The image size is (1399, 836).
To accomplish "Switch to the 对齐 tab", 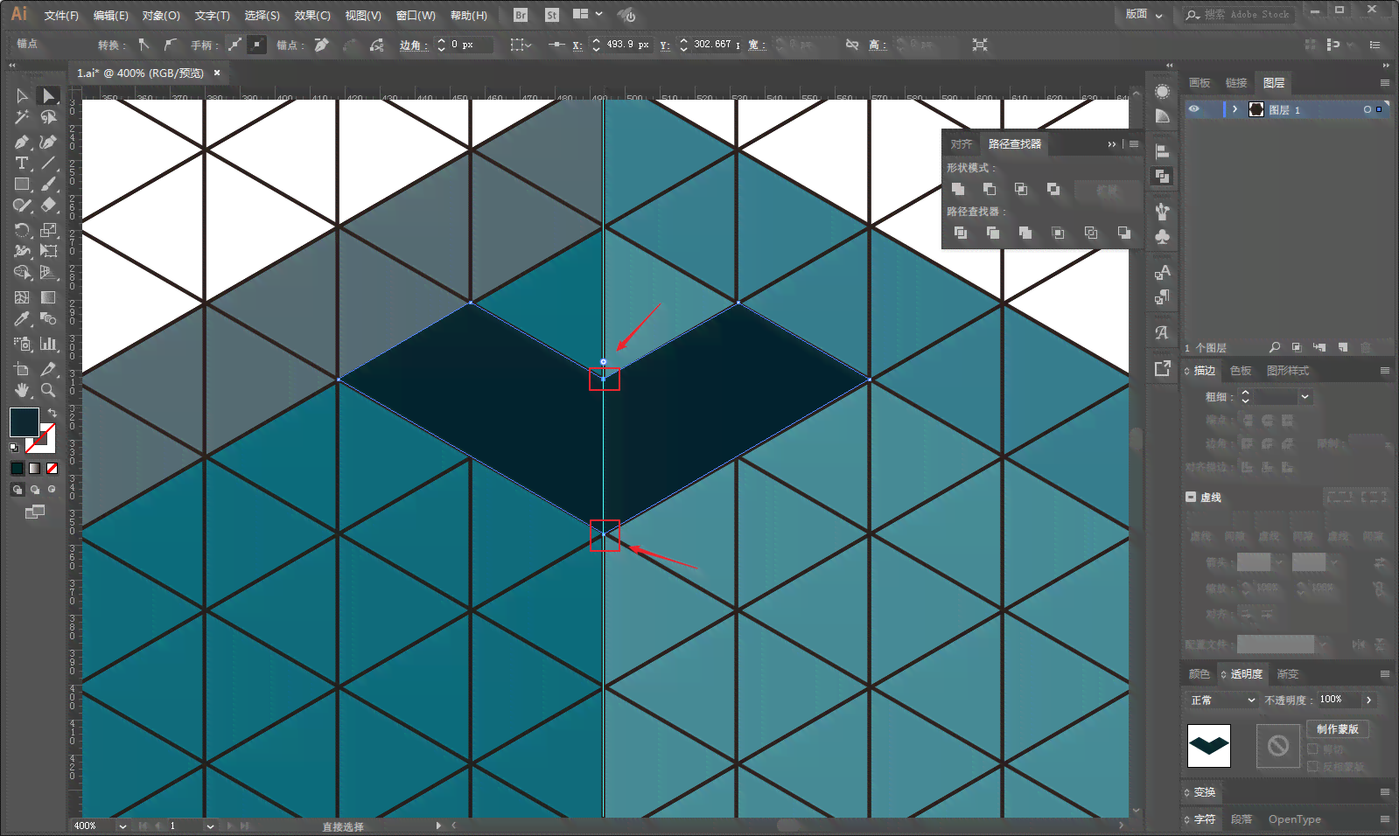I will [962, 144].
